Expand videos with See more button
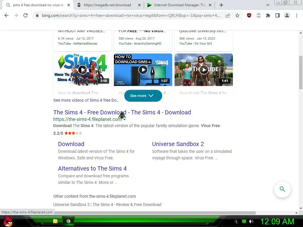Screen dimensions: 303x227 pyautogui.click(x=143, y=96)
